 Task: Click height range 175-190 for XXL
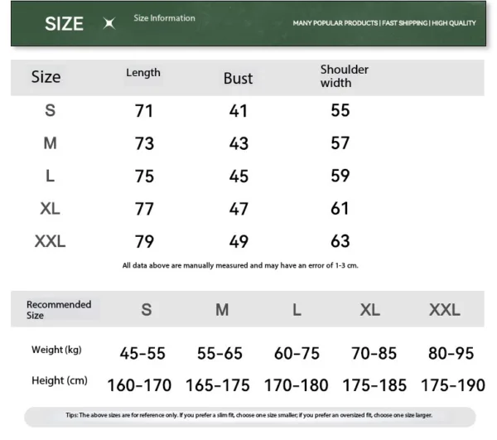click(453, 386)
